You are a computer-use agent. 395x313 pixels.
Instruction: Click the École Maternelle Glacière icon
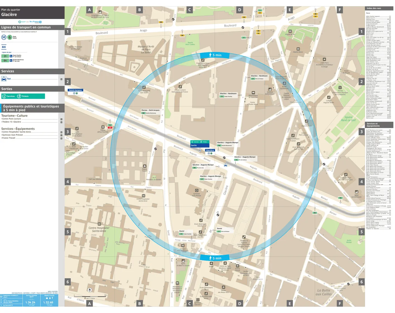click(201, 221)
